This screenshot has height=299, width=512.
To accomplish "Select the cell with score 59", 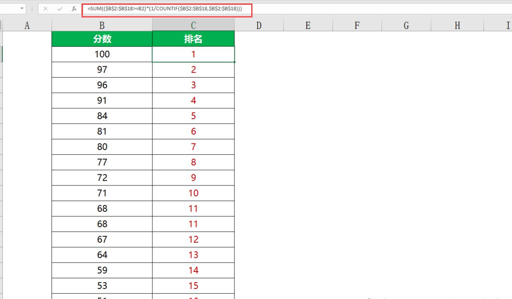I will (x=102, y=270).
